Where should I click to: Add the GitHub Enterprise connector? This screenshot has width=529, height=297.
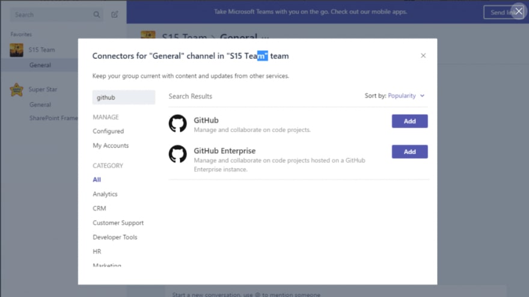point(409,152)
